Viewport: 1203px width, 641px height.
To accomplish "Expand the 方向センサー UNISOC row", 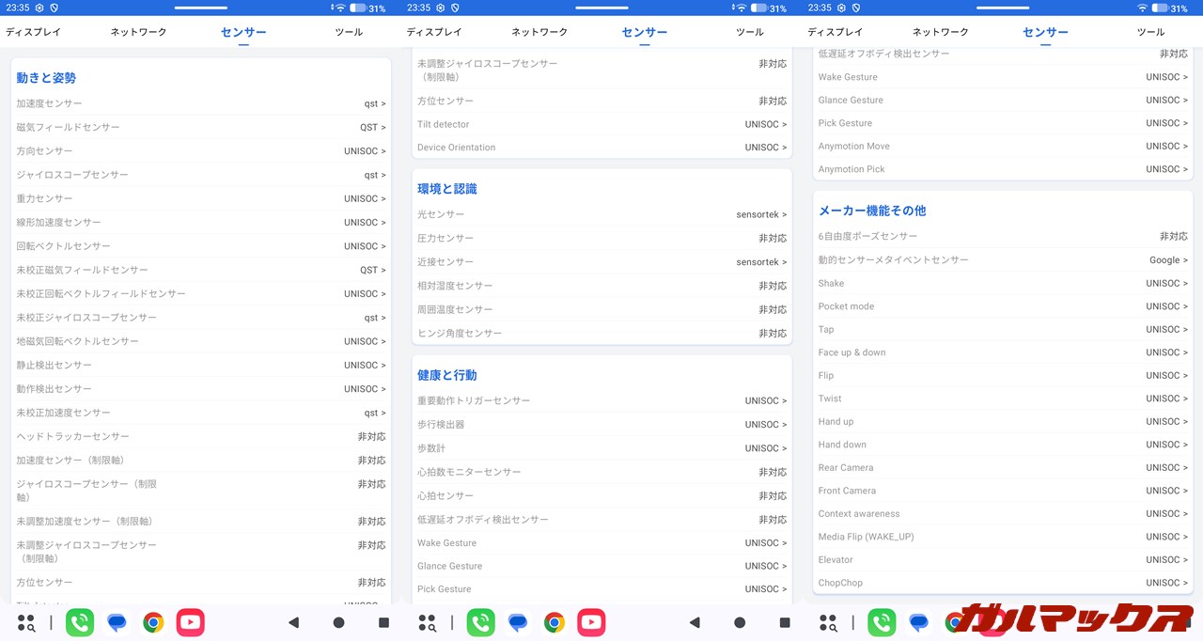I will click(201, 150).
